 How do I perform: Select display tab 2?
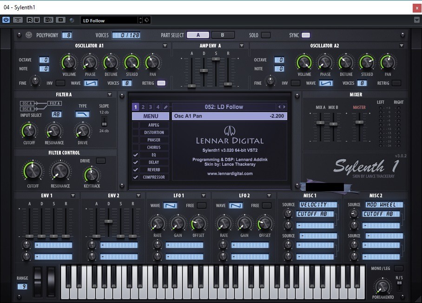(x=143, y=107)
